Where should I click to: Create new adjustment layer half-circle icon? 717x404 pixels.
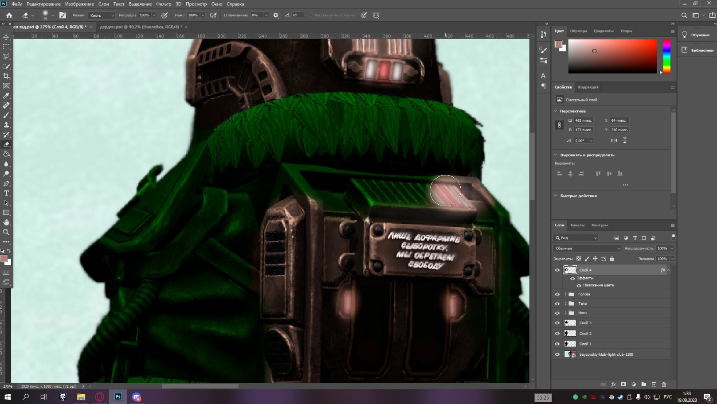[634, 385]
